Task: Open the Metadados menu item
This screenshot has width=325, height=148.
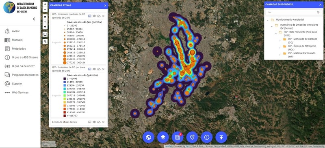Action: pos(19,49)
